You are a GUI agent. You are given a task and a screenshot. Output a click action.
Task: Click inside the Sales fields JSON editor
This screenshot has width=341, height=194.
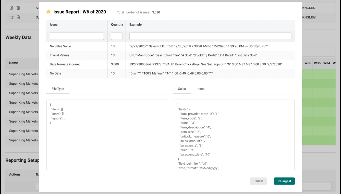234,135
